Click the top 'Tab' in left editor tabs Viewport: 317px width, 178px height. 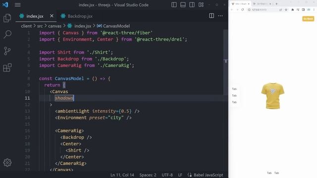click(x=234, y=89)
